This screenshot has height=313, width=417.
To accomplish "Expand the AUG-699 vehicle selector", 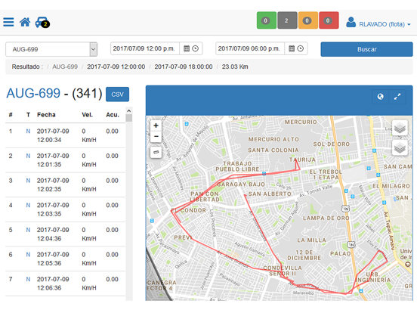I will point(51,49).
